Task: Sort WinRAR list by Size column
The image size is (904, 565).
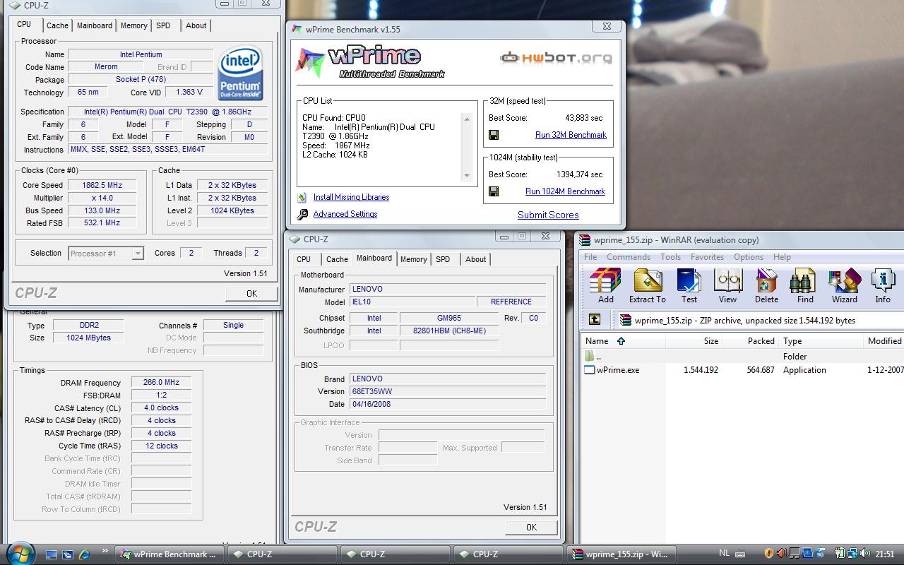Action: tap(694, 340)
